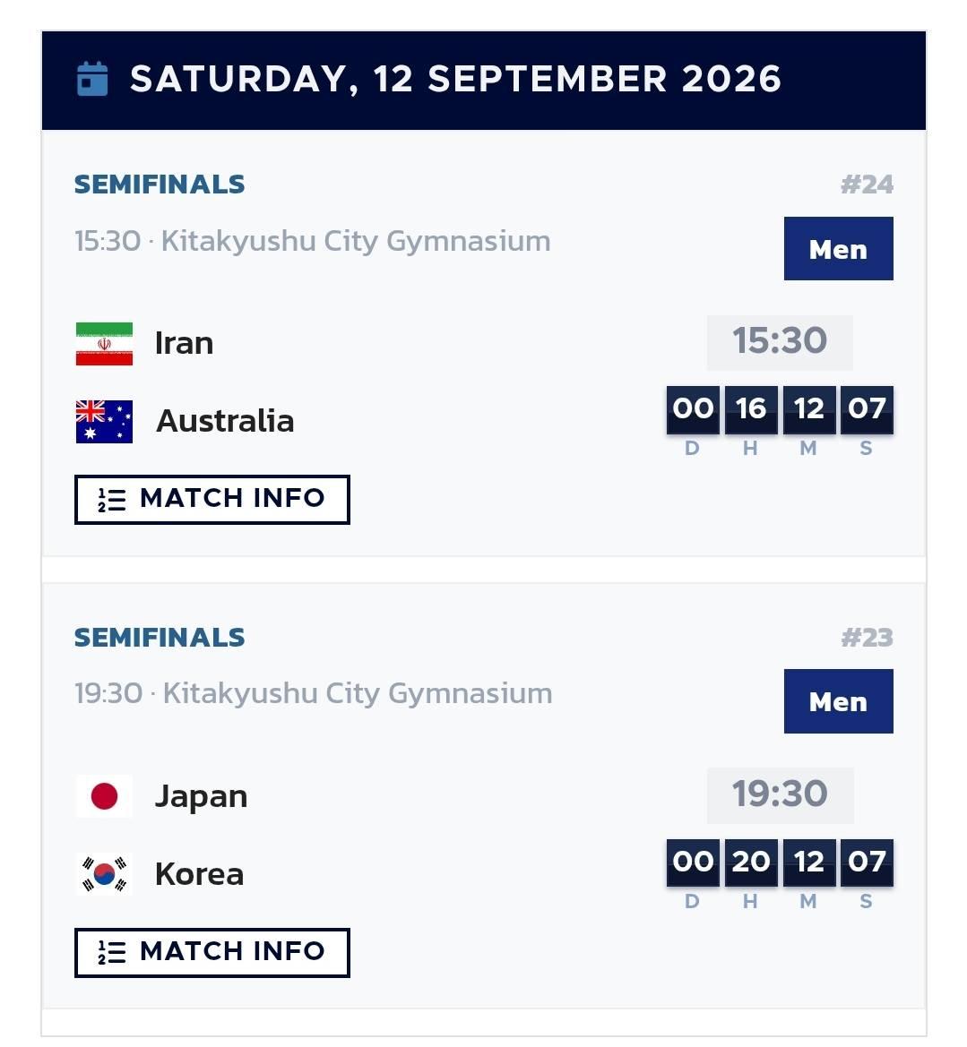
Task: Click the Korea flag icon
Action: 104,873
